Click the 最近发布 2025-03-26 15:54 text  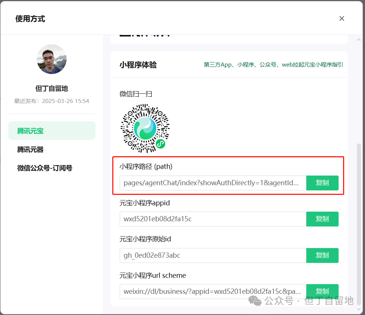click(x=52, y=101)
